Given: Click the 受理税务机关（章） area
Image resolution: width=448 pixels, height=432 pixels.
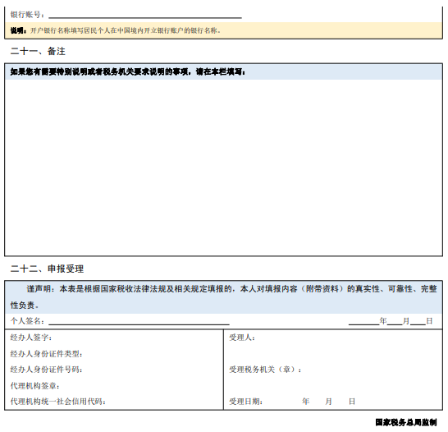Looking at the screenshot, I should pyautogui.click(x=372, y=370).
